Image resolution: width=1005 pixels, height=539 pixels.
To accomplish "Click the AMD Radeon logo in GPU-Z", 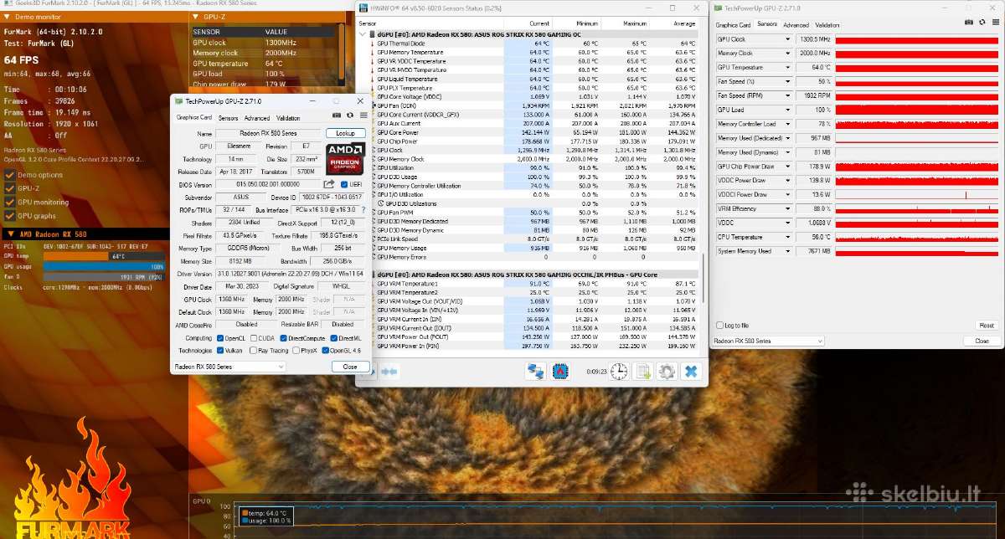I will pos(344,157).
